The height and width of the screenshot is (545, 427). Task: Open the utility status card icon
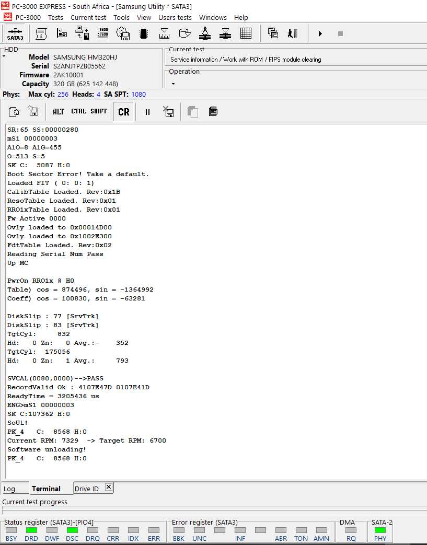pos(62,33)
